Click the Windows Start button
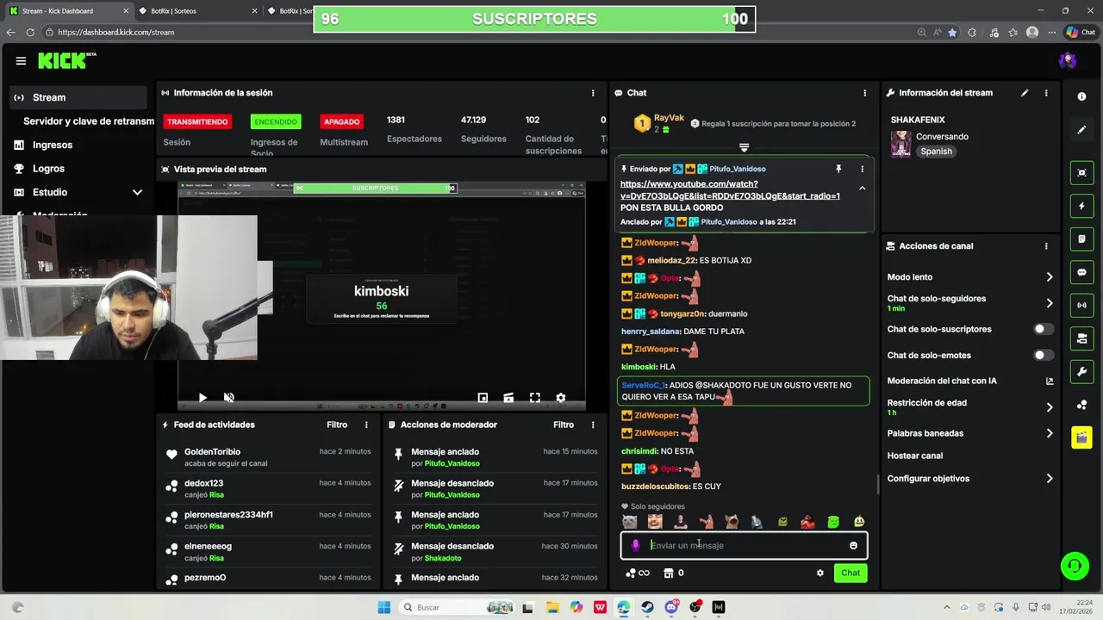 click(x=384, y=608)
